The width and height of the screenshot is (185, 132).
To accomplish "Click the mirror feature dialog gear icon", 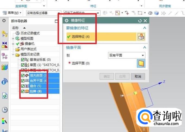I will (x=67, y=21).
